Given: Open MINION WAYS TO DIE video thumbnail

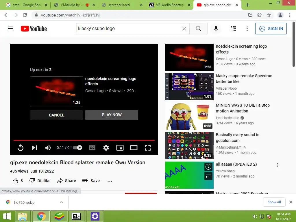Looking at the screenshot, I should 189,116.
